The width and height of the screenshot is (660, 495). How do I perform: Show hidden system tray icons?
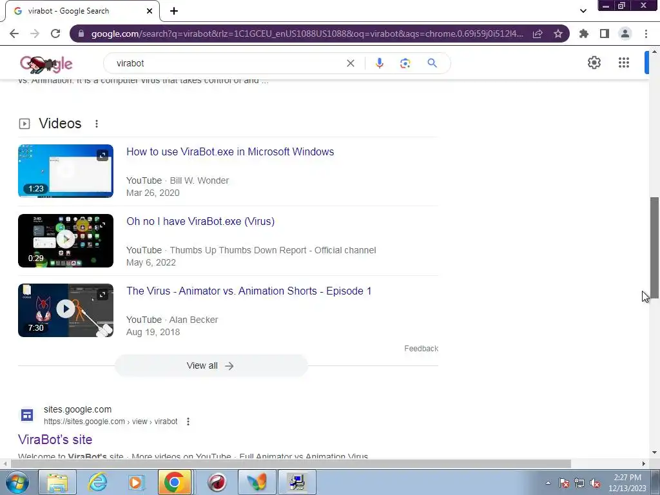(x=548, y=483)
